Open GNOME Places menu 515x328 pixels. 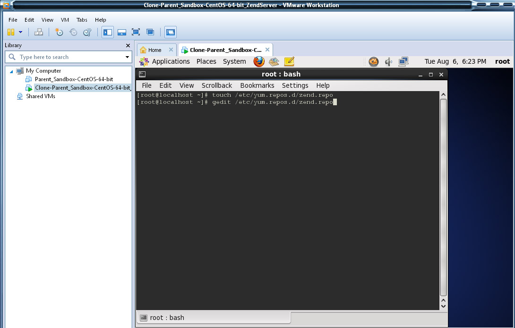click(x=206, y=61)
